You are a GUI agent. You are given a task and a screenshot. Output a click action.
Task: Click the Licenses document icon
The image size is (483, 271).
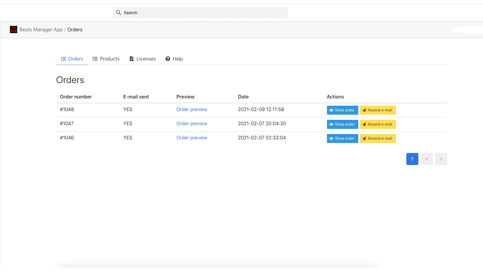click(x=132, y=59)
